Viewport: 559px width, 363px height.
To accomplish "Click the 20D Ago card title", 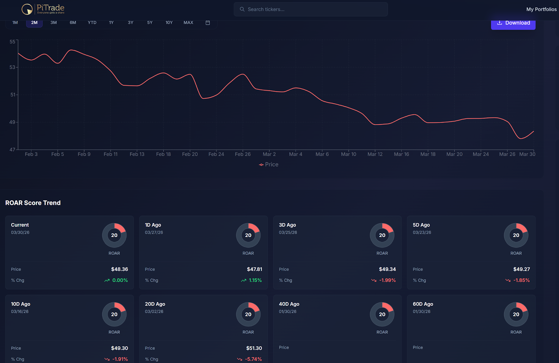I will pos(155,304).
